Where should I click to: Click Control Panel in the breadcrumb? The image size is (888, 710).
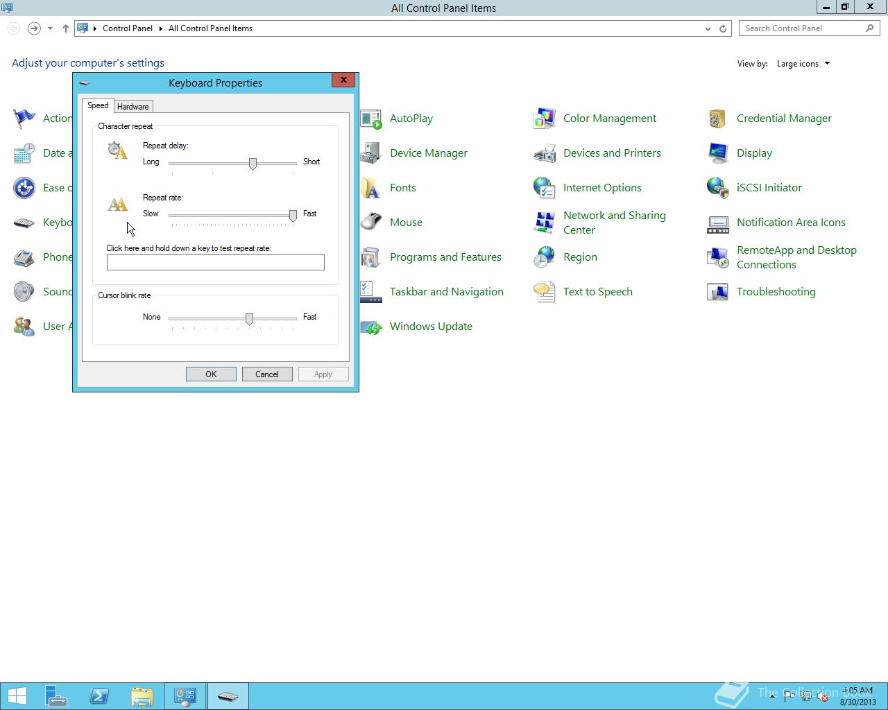[x=128, y=28]
